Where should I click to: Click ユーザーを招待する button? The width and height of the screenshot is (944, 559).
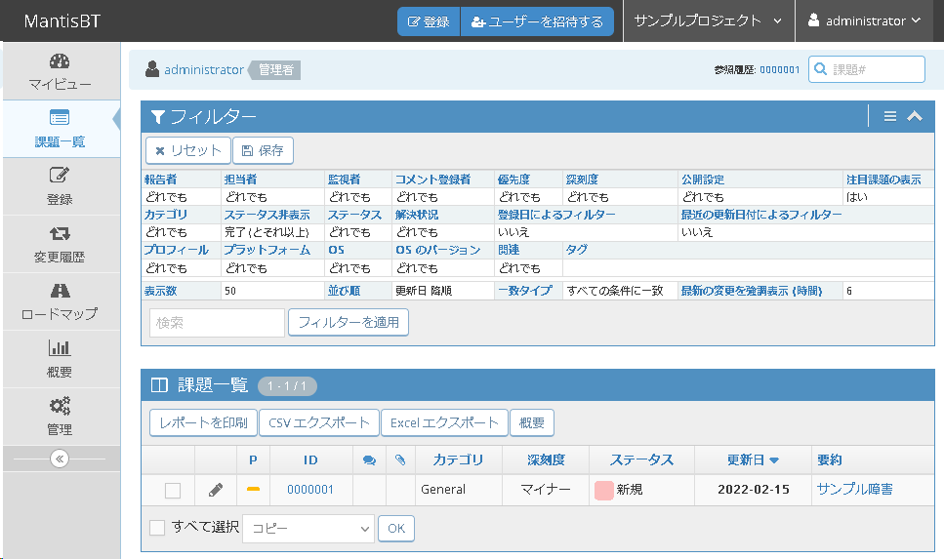click(537, 21)
